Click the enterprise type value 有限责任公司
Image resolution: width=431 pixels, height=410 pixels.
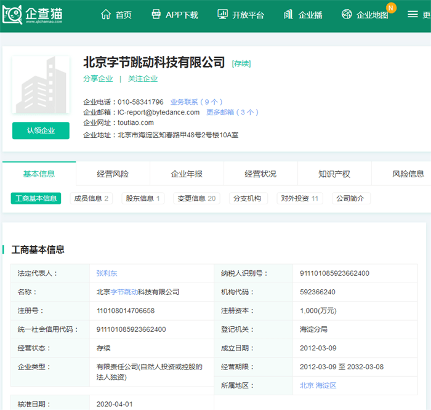[149, 372]
